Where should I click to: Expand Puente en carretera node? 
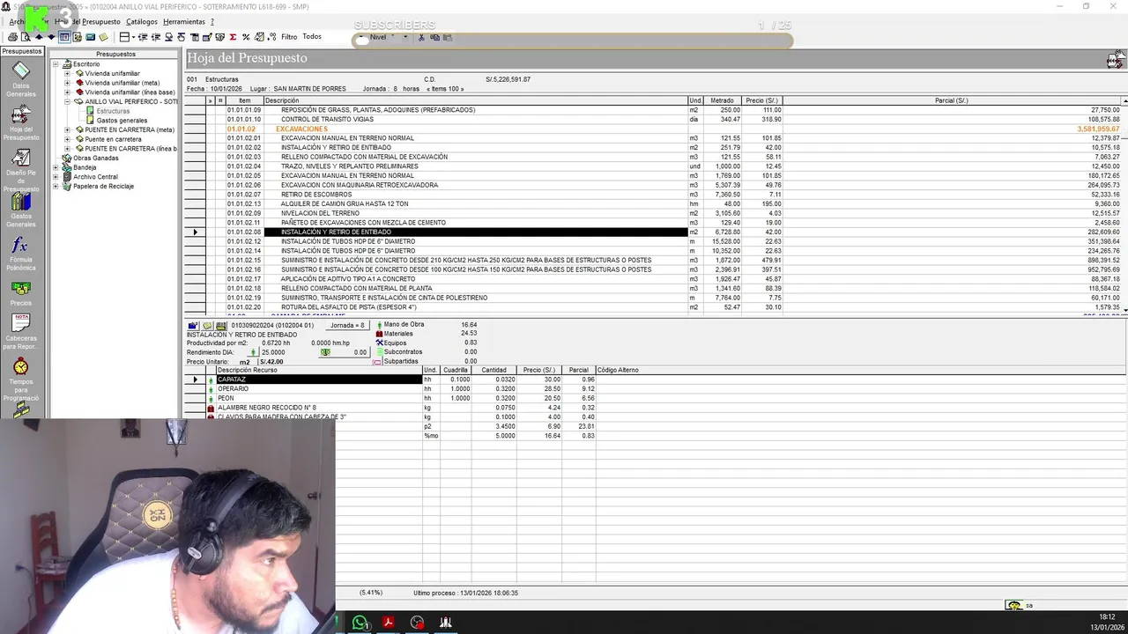pos(67,139)
